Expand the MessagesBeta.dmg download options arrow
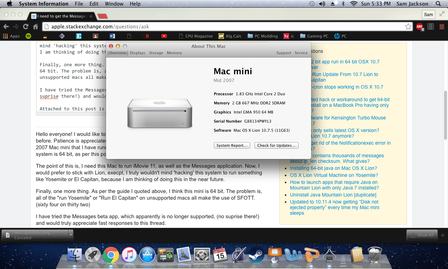The width and height of the screenshot is (448, 269). pyautogui.click(x=71, y=235)
